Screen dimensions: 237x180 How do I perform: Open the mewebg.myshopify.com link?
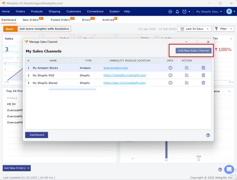pos(125,75)
